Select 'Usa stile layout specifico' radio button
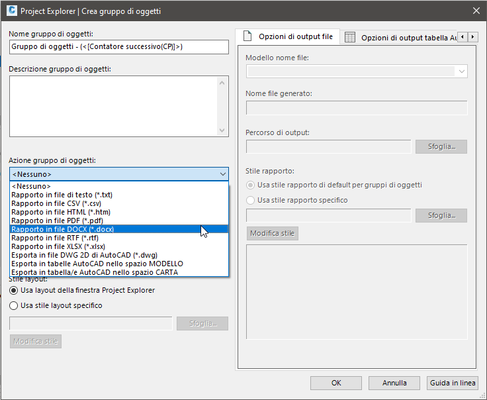 (x=14, y=305)
